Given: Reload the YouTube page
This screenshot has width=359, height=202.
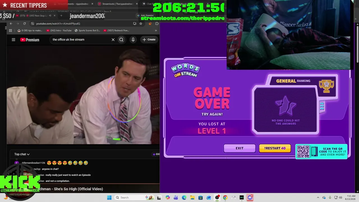Looking at the screenshot, I should [24, 24].
